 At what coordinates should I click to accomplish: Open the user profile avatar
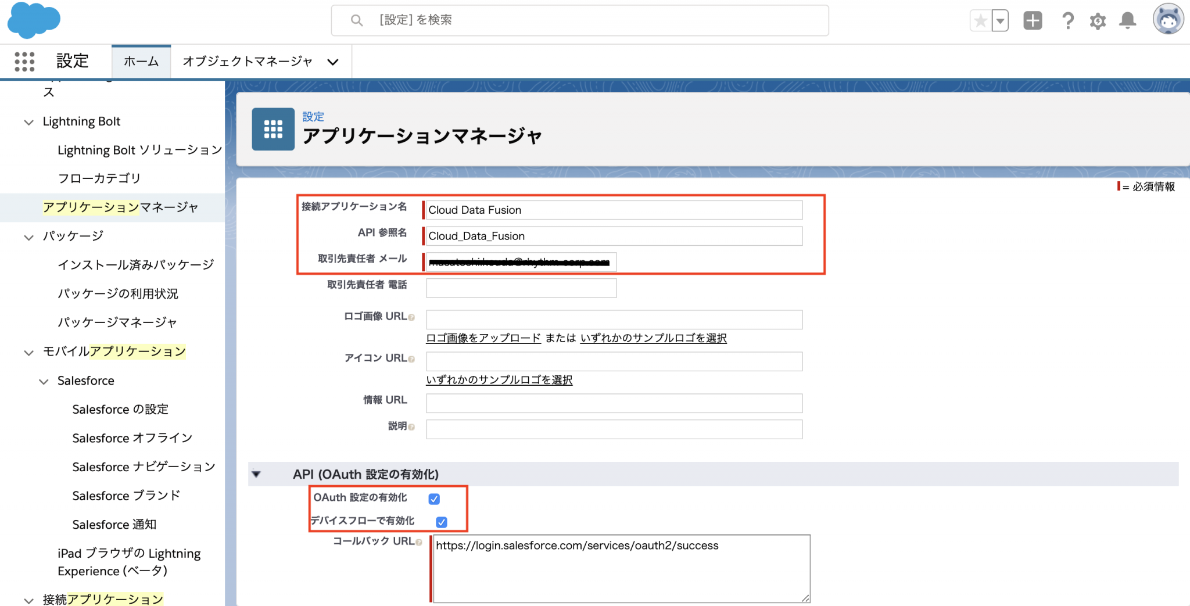coord(1168,20)
